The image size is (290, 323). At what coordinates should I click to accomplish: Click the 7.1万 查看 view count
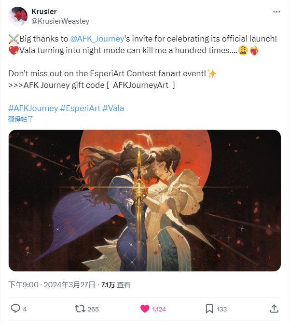[116, 285]
